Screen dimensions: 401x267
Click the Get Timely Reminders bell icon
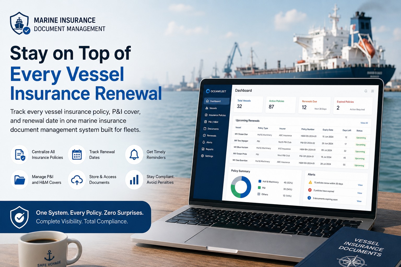click(x=134, y=155)
